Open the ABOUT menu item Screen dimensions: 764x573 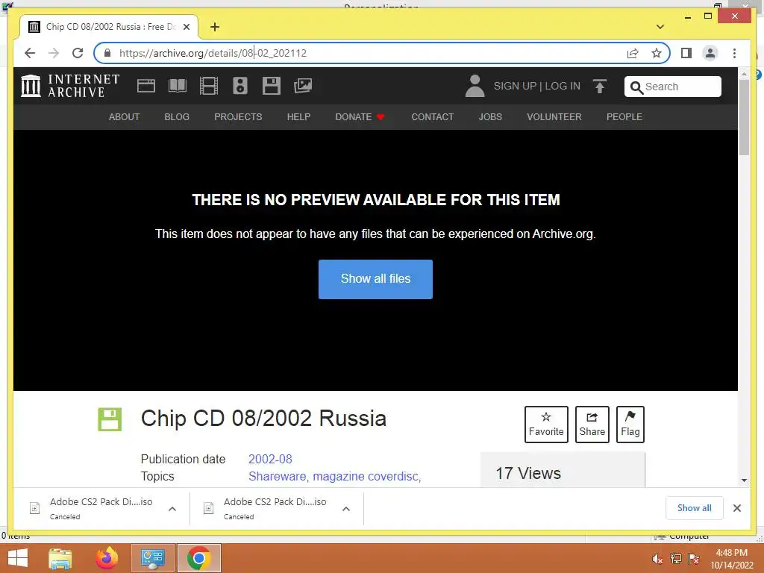pos(125,117)
